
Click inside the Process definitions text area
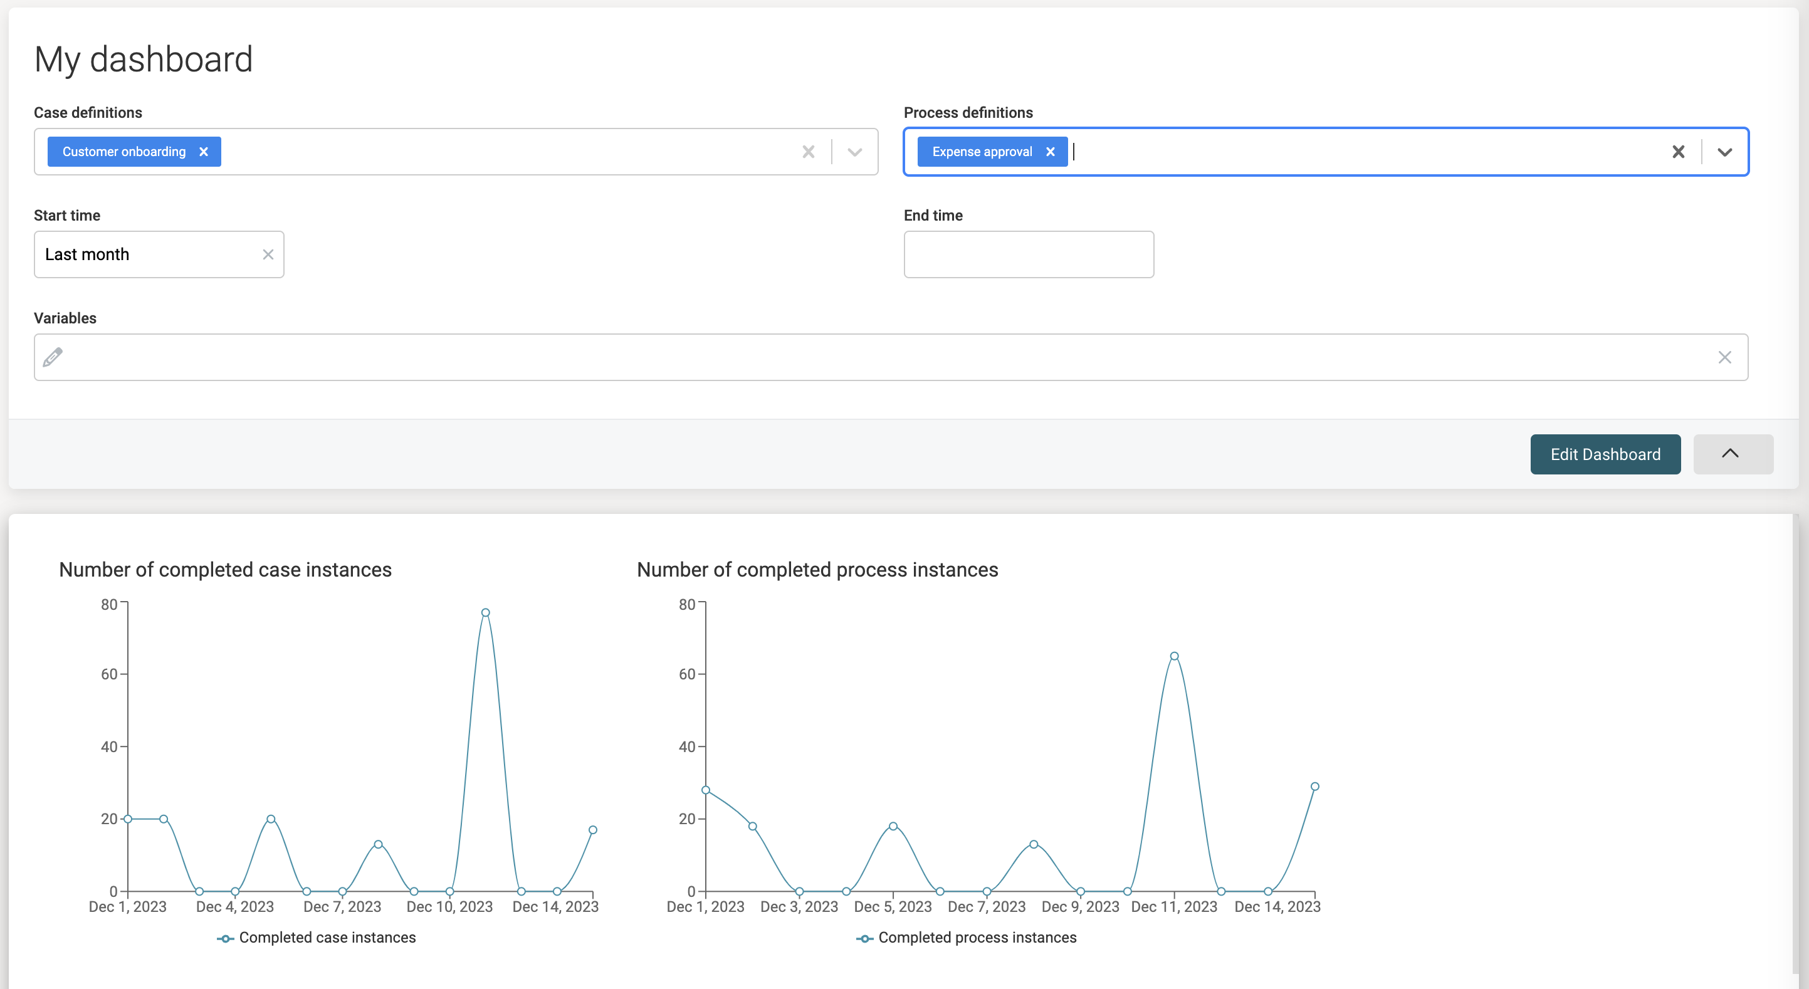point(1264,151)
